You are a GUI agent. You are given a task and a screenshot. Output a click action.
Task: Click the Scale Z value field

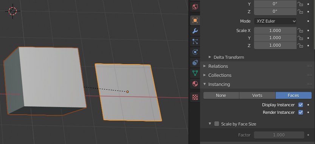click(x=275, y=46)
